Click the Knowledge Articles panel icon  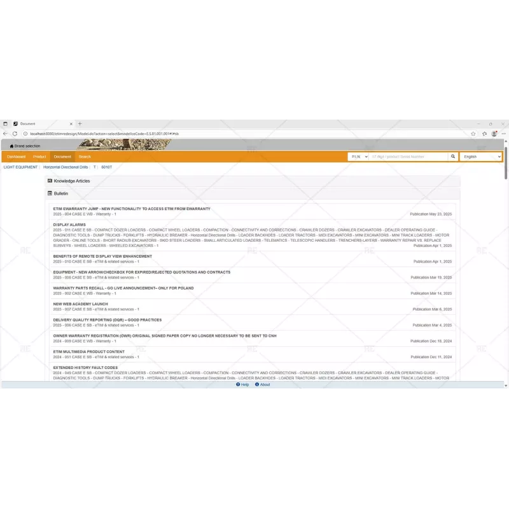pyautogui.click(x=50, y=181)
